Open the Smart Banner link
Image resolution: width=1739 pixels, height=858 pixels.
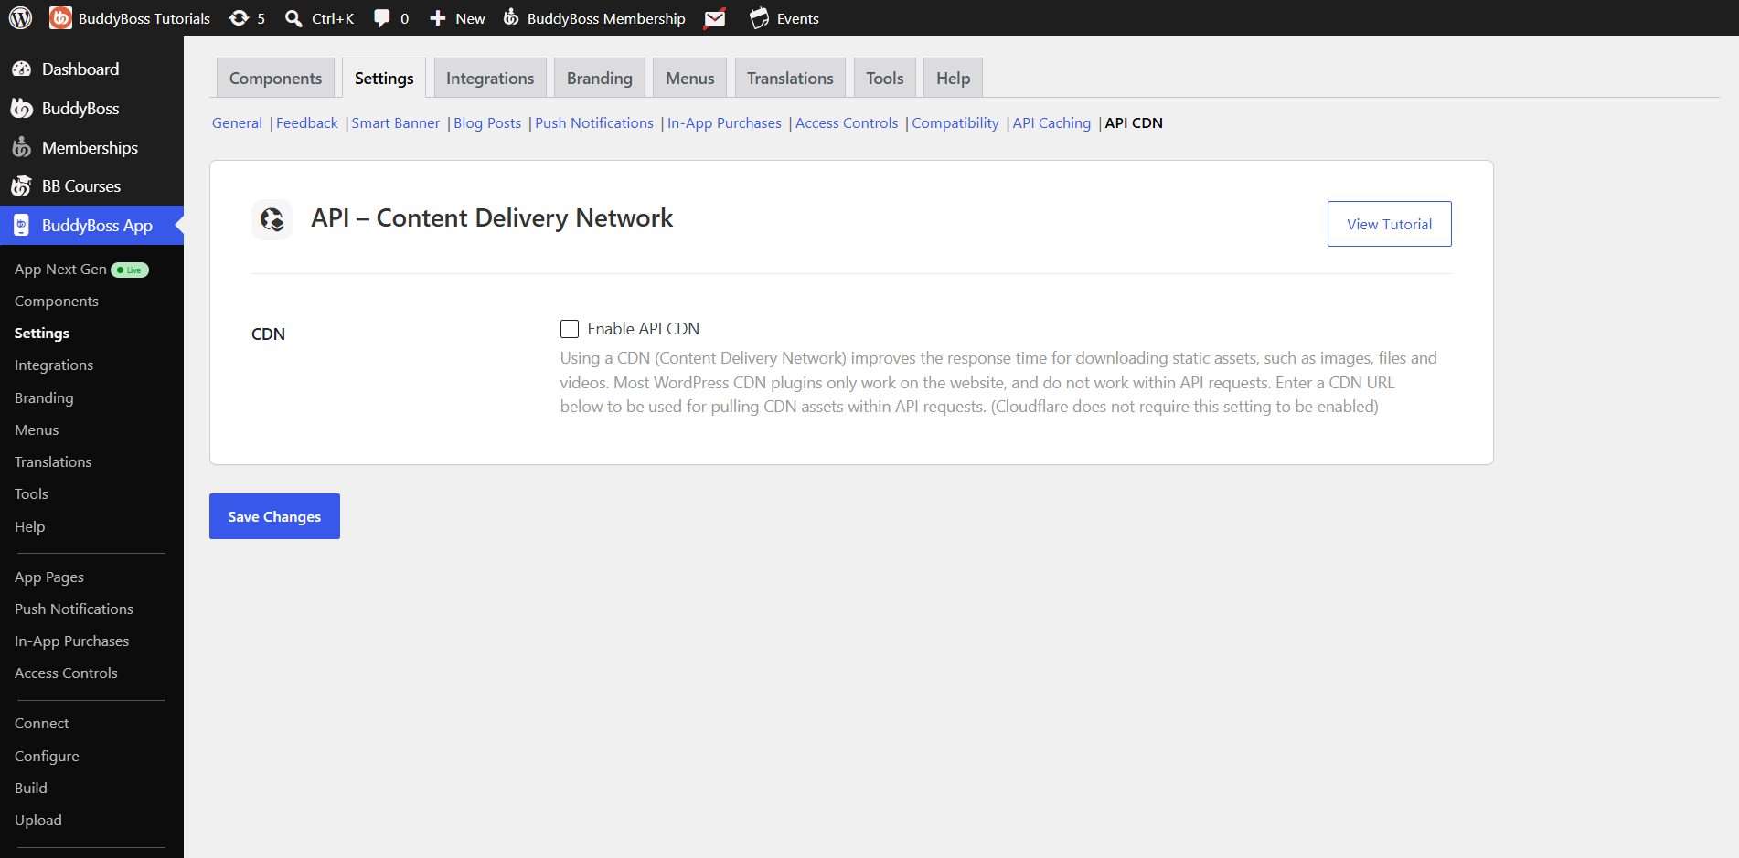[x=396, y=122]
